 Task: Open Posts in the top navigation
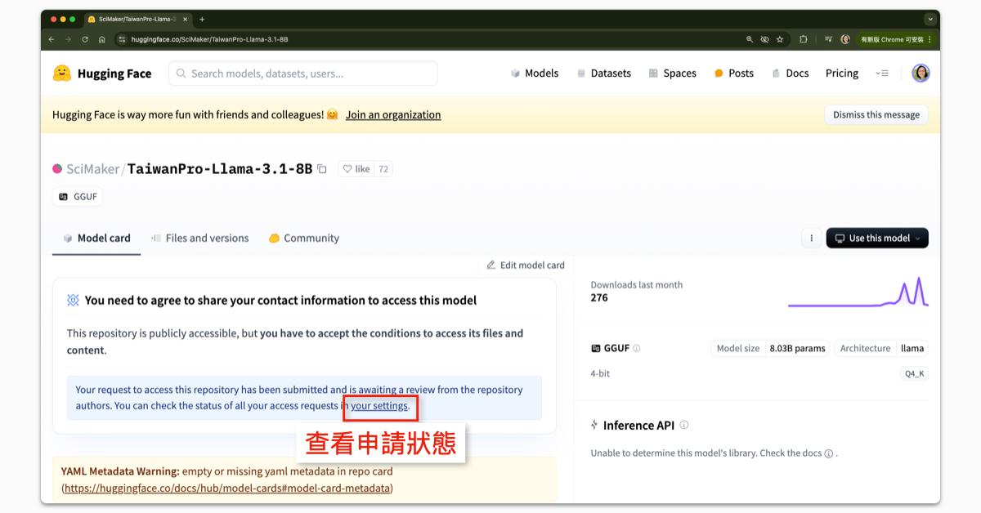(x=734, y=74)
